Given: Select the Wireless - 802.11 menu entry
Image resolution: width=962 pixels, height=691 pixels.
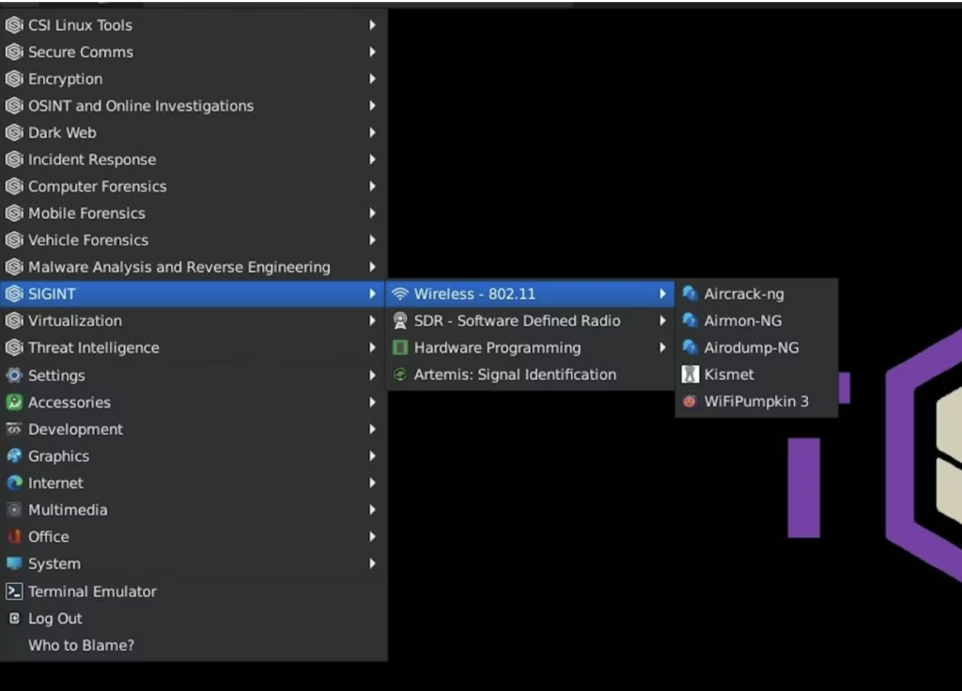Looking at the screenshot, I should [530, 294].
